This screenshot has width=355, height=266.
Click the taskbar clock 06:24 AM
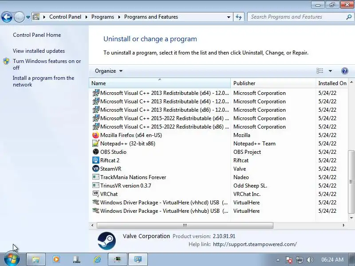pos(332,260)
